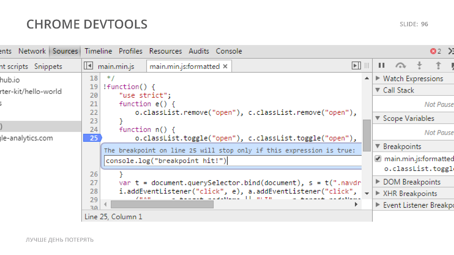
Task: Open the Audits tab
Action: click(199, 51)
